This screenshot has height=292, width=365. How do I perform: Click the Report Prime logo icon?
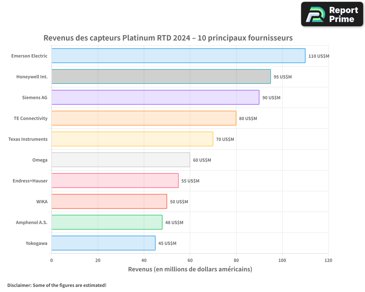(314, 14)
